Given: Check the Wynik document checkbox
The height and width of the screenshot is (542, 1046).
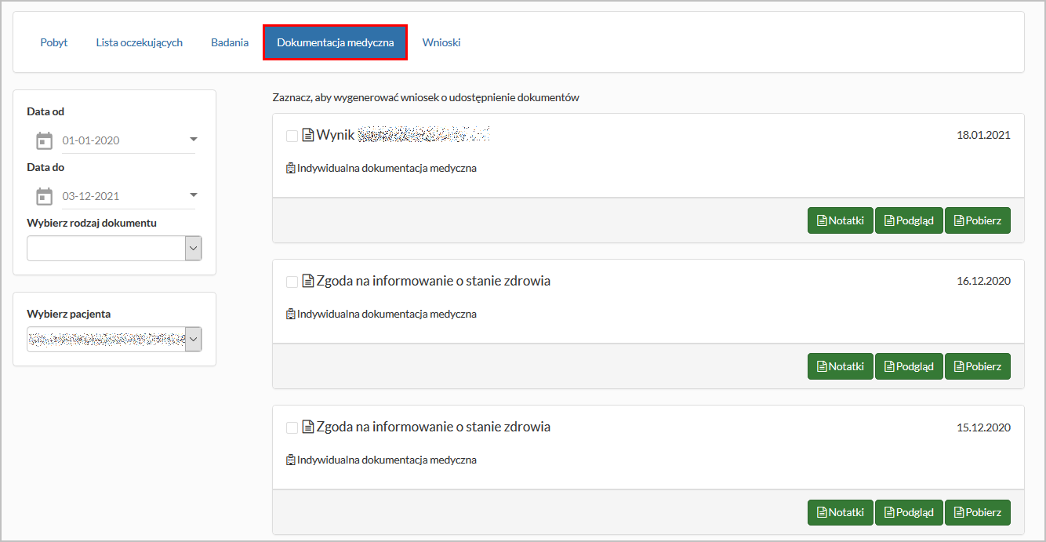Looking at the screenshot, I should point(292,136).
